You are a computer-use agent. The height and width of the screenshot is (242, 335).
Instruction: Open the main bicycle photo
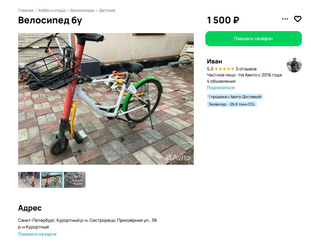[106, 99]
